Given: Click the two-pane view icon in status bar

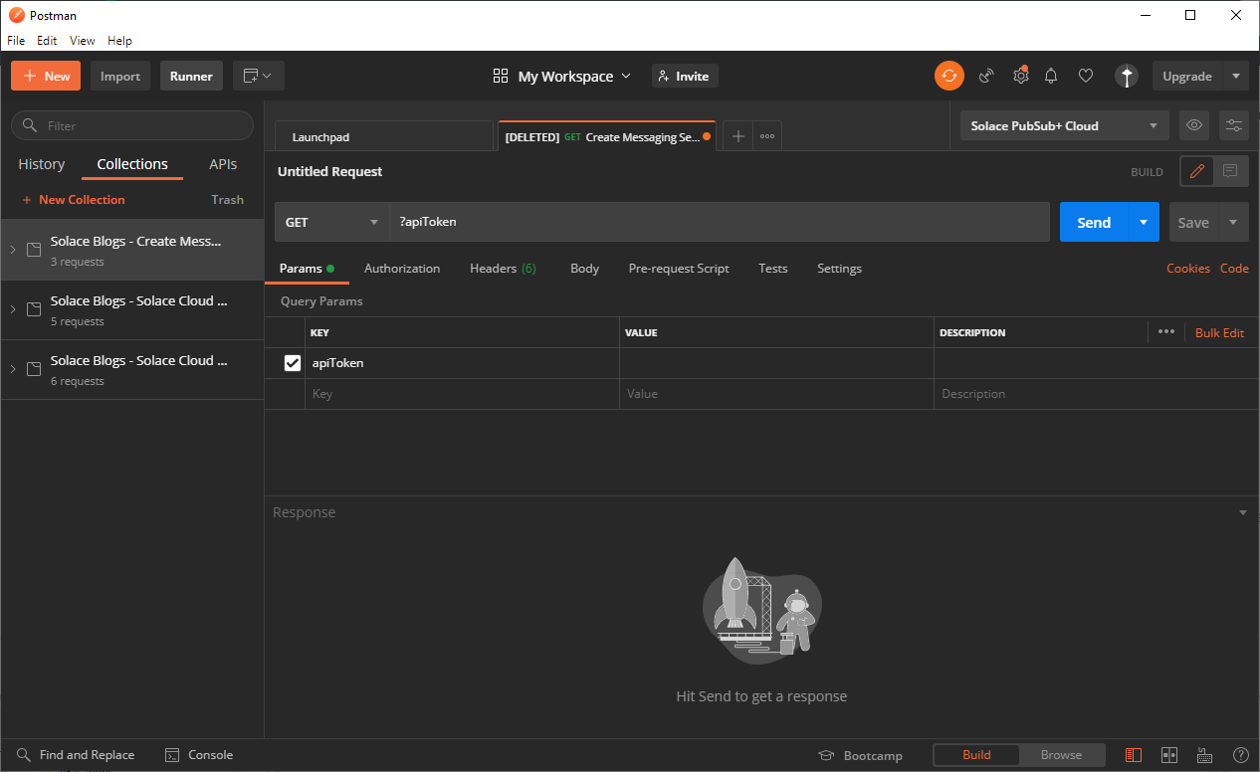Looking at the screenshot, I should point(1169,755).
